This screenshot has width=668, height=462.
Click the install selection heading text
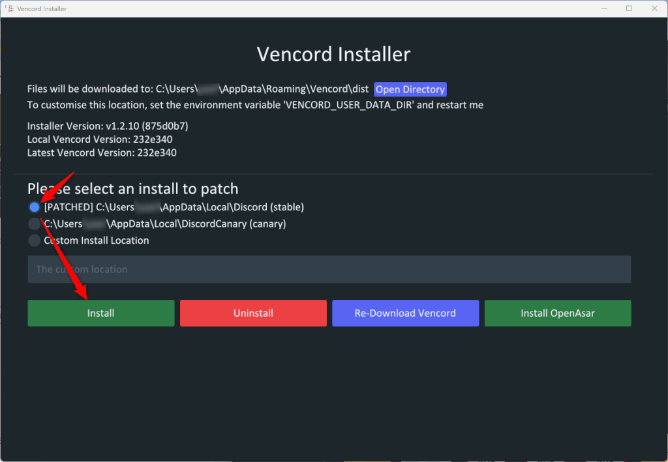132,188
